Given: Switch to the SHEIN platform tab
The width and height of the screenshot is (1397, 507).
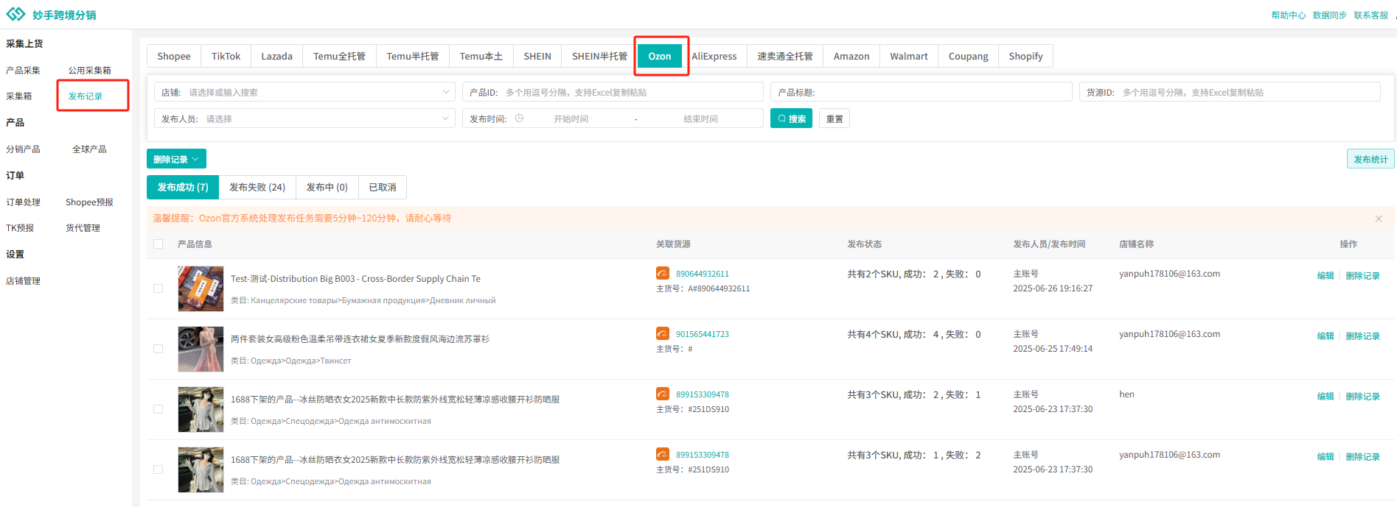Looking at the screenshot, I should point(537,56).
